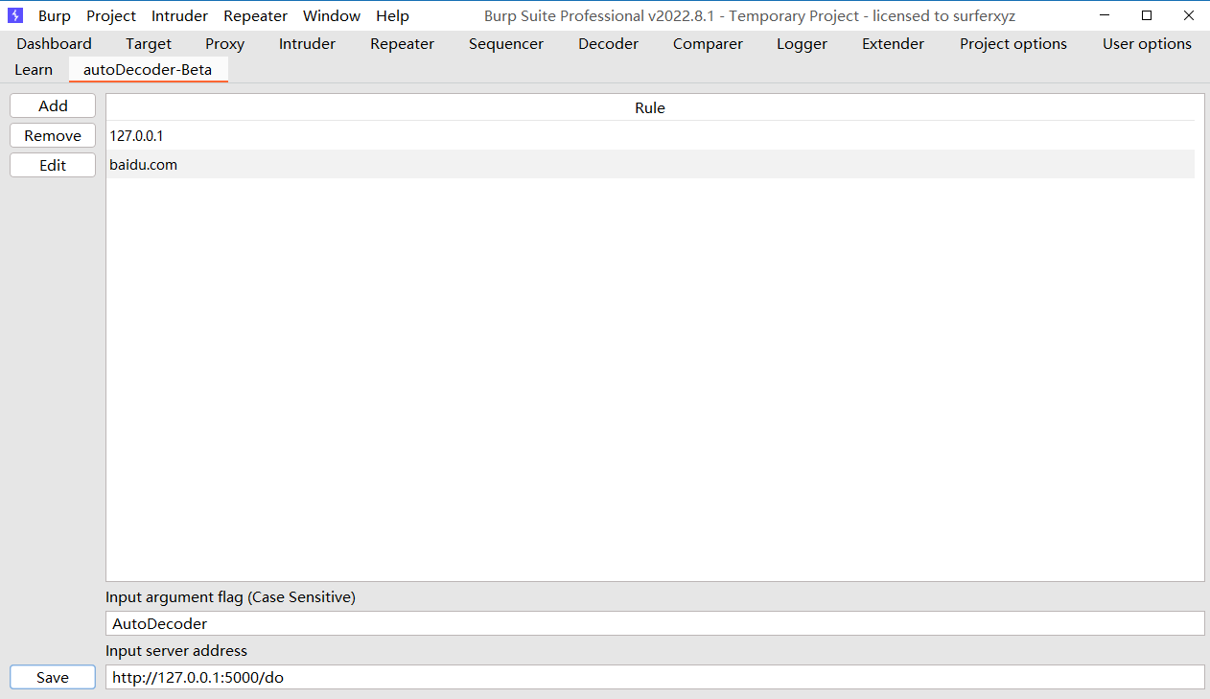
Task: Switch to the Comparer tab
Action: click(x=708, y=43)
